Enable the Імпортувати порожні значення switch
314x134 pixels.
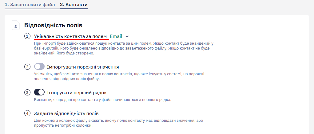(x=39, y=66)
